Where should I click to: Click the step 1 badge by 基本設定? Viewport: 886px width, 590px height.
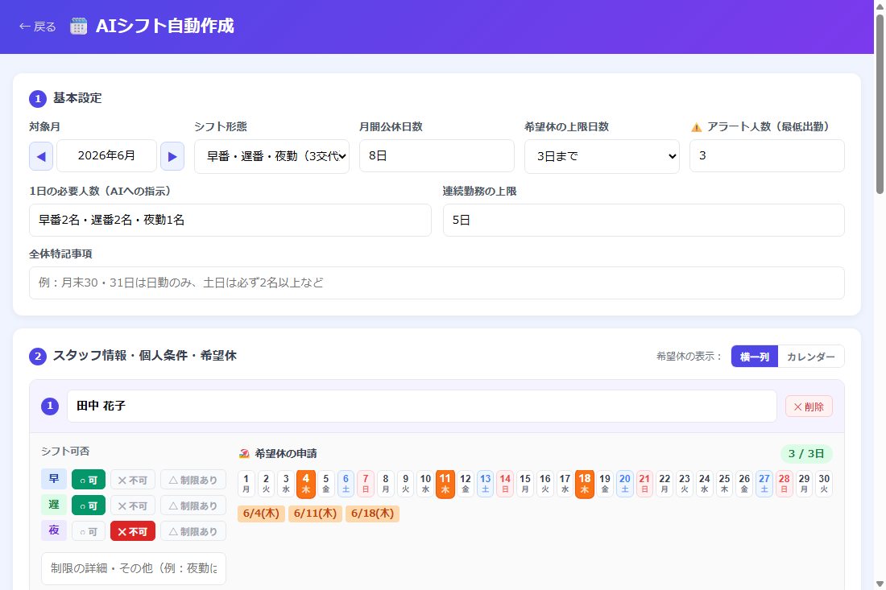point(38,99)
